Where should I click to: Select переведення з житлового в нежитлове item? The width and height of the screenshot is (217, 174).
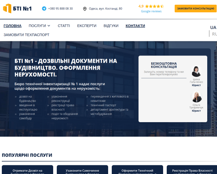coord(110,99)
